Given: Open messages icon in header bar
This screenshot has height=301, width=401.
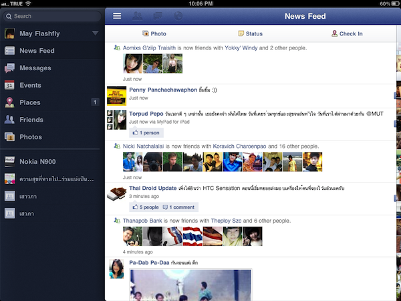Looking at the screenshot, I should 158,16.
